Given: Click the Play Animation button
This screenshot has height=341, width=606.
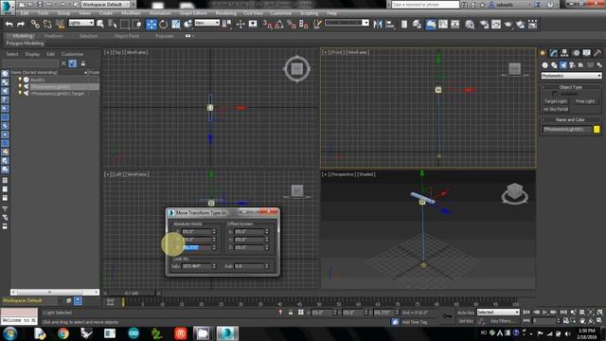Looking at the screenshot, I should point(544,312).
